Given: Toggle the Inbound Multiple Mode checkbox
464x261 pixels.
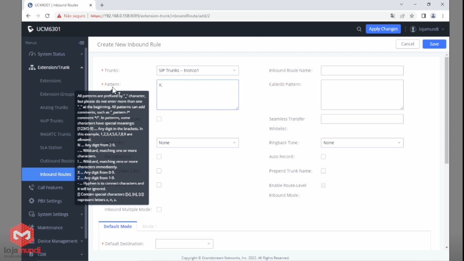Looking at the screenshot, I should (159, 210).
